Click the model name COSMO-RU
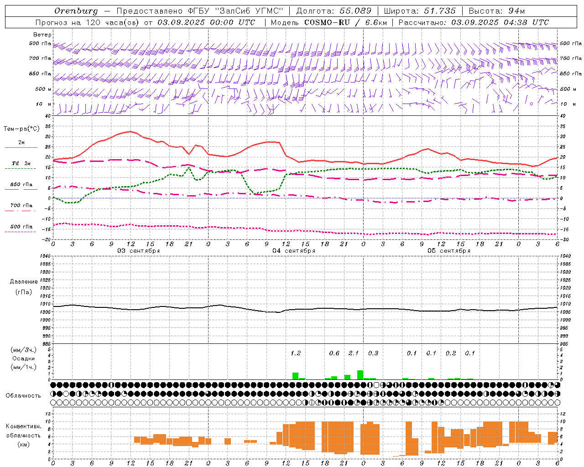This screenshot has width=584, height=467. pyautogui.click(x=326, y=22)
